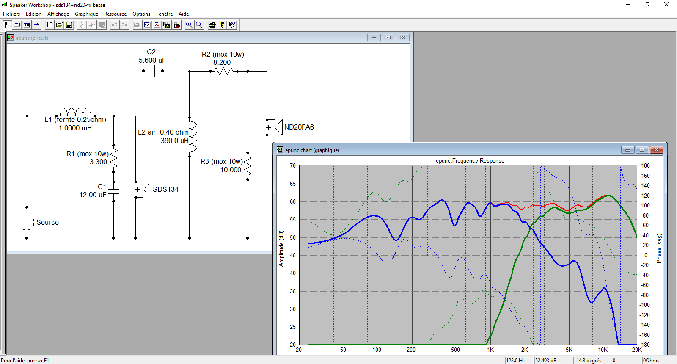The image size is (677, 364).
Task: Toggle the tree view toolbar button
Action: click(7, 25)
